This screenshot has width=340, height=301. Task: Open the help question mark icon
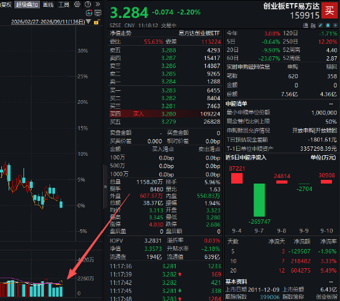click(88, 4)
